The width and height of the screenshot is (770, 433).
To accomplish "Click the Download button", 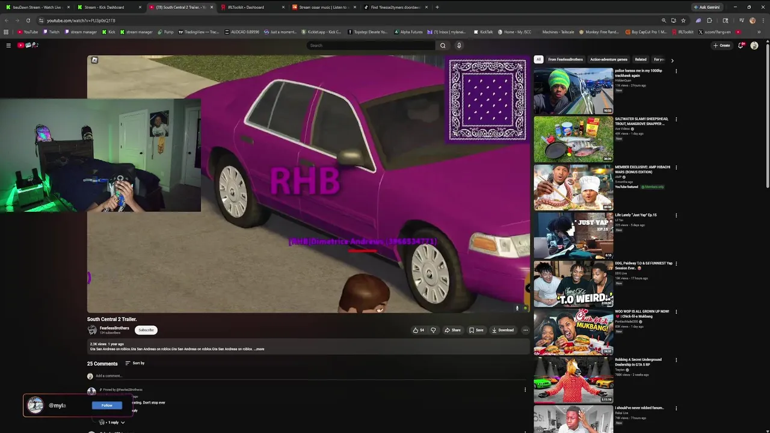I will tap(503, 330).
